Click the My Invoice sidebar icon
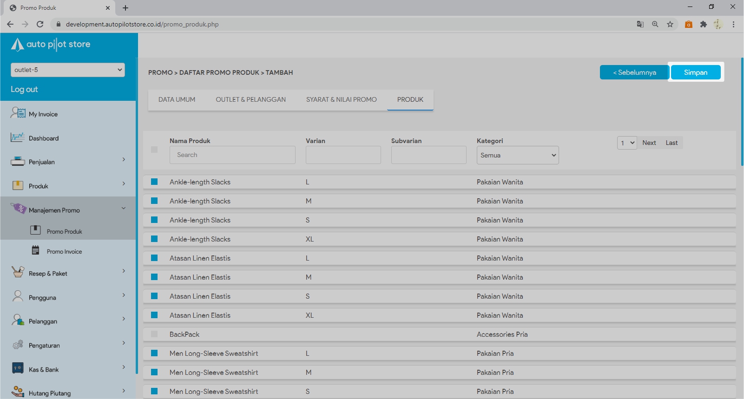Image resolution: width=744 pixels, height=399 pixels. tap(18, 113)
